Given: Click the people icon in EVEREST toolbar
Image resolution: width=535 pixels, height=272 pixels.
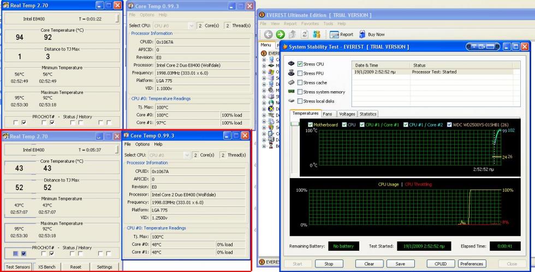Looking at the screenshot, I should point(317,34).
